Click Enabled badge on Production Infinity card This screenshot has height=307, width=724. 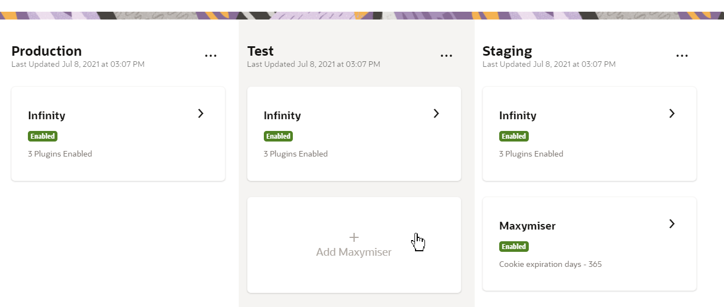tap(43, 136)
